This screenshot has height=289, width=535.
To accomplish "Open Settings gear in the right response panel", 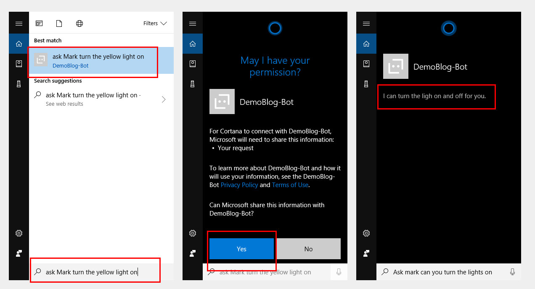I will coord(366,233).
